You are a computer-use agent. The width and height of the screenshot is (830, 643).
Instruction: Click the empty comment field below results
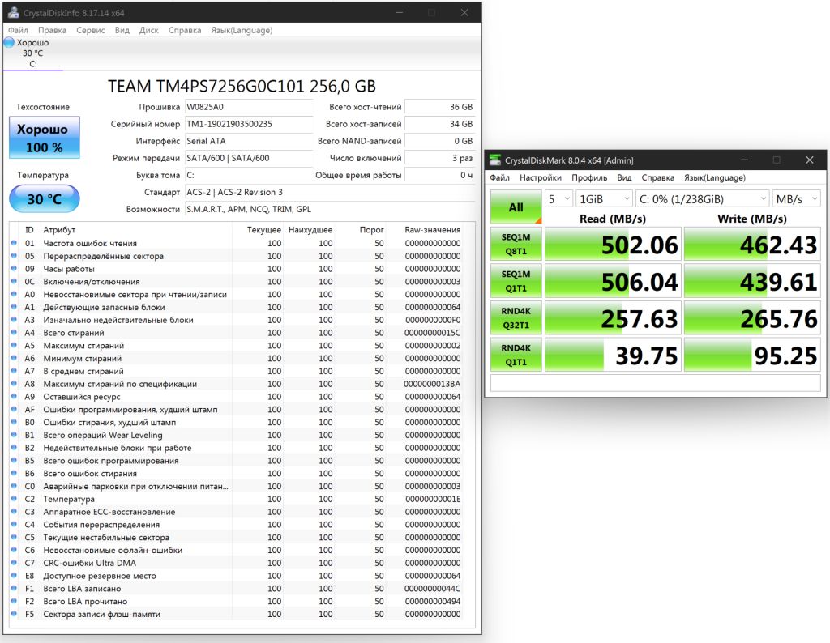[x=655, y=383]
